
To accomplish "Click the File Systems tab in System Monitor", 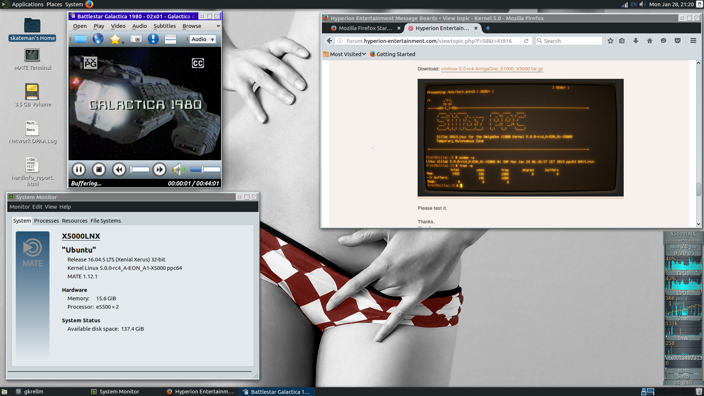I will [x=105, y=220].
